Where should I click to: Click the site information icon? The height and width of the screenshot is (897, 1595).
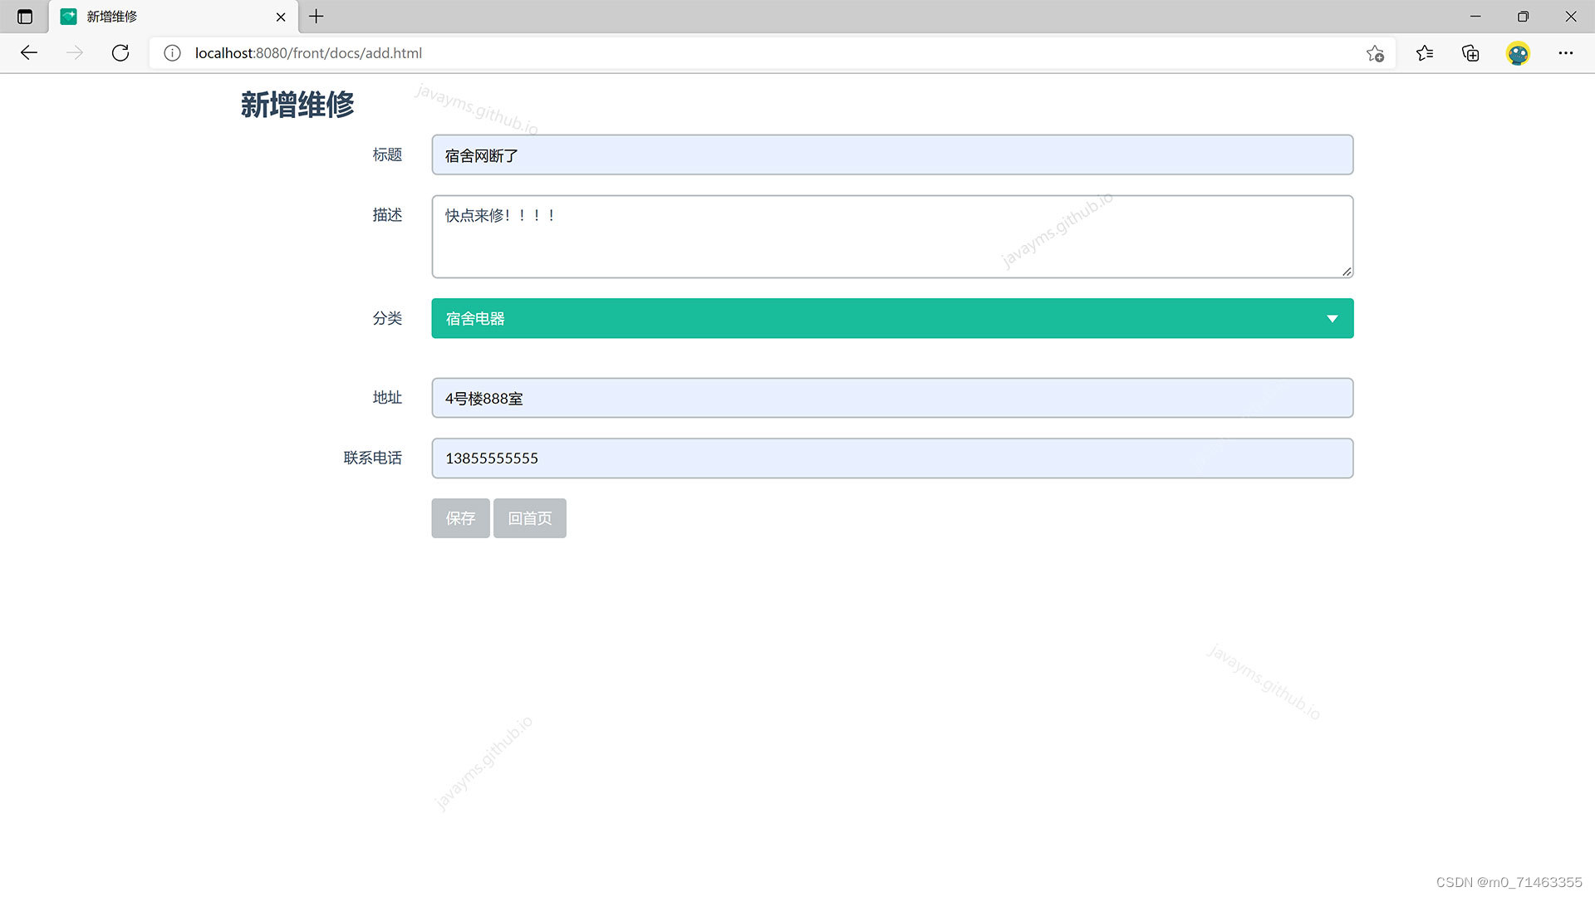click(172, 53)
